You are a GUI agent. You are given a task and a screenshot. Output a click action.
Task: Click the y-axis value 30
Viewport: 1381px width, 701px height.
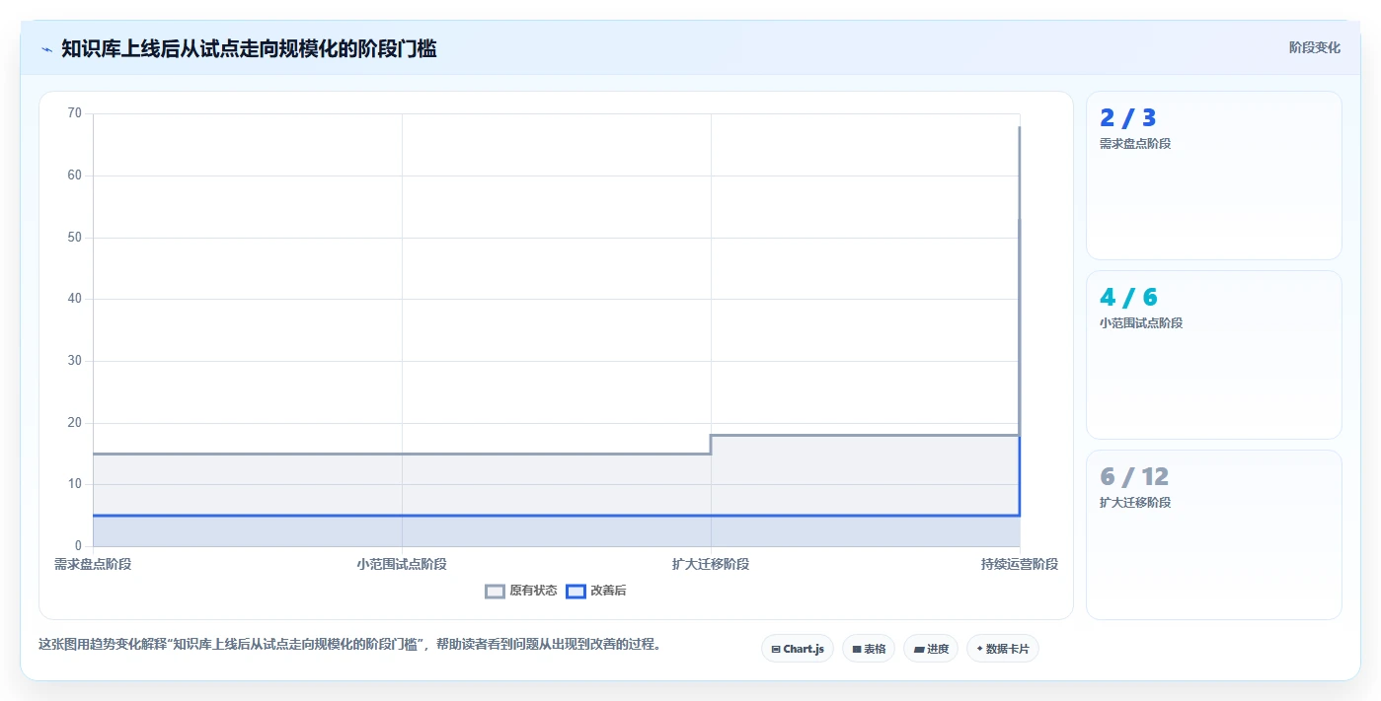[75, 361]
